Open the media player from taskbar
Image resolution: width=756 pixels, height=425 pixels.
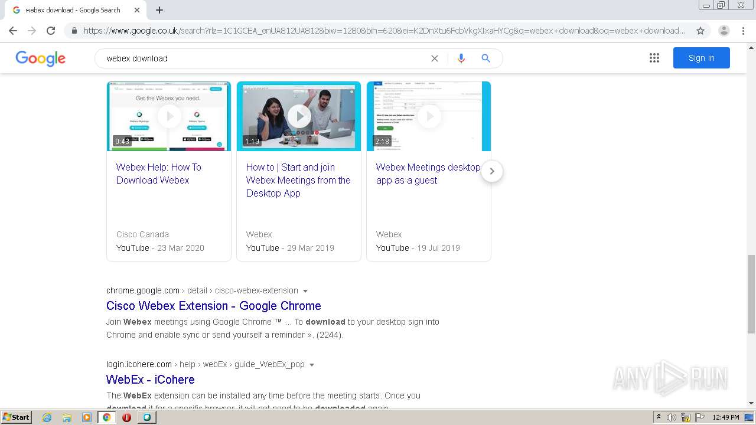tap(87, 417)
